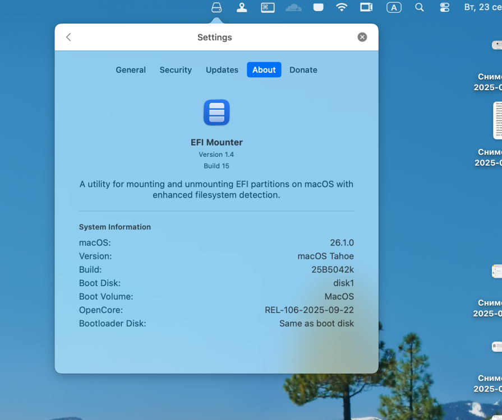Close the Settings popover
Screen dimensions: 502x420
362,37
